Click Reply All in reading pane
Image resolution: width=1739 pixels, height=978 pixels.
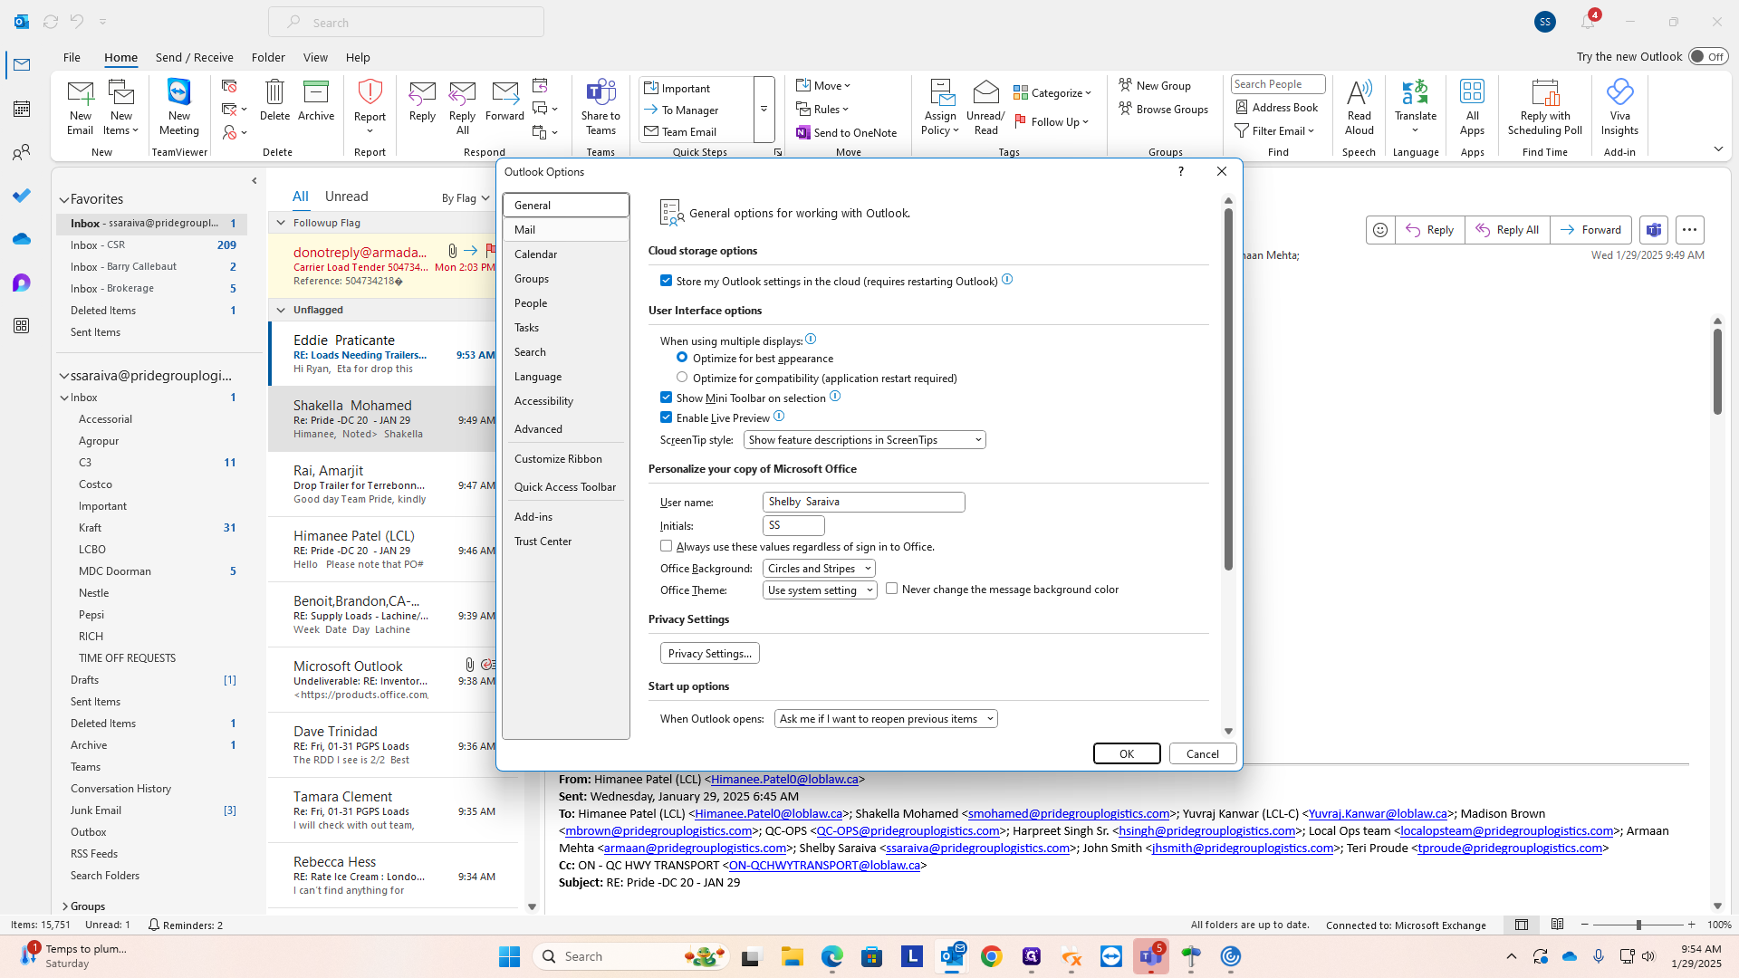click(1507, 230)
